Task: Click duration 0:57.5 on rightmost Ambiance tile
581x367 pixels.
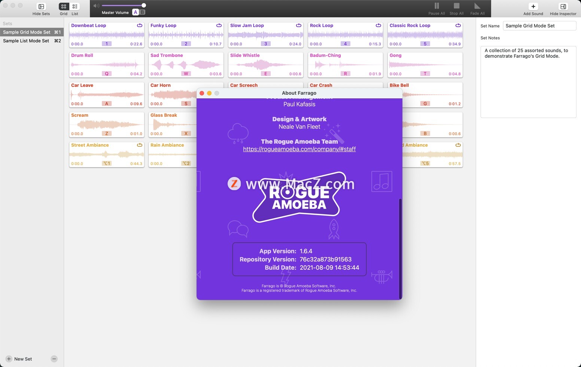Action: tap(454, 164)
